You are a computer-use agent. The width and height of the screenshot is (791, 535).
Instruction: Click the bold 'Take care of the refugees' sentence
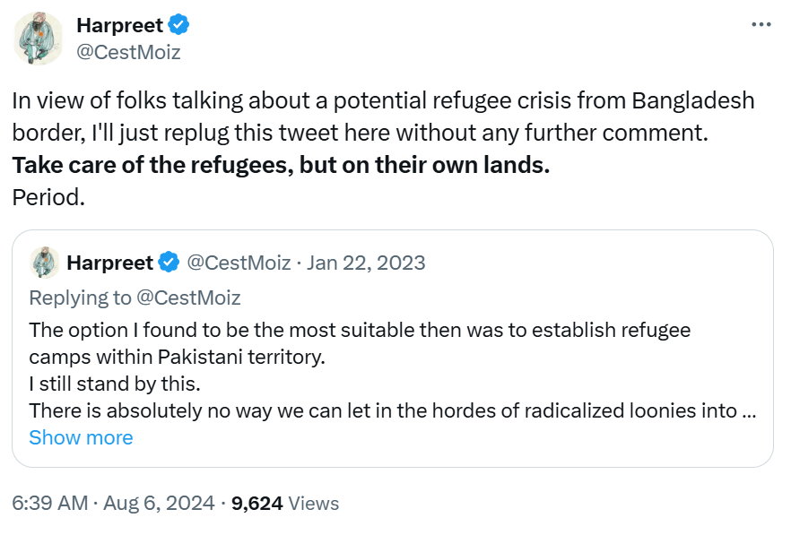coord(281,165)
